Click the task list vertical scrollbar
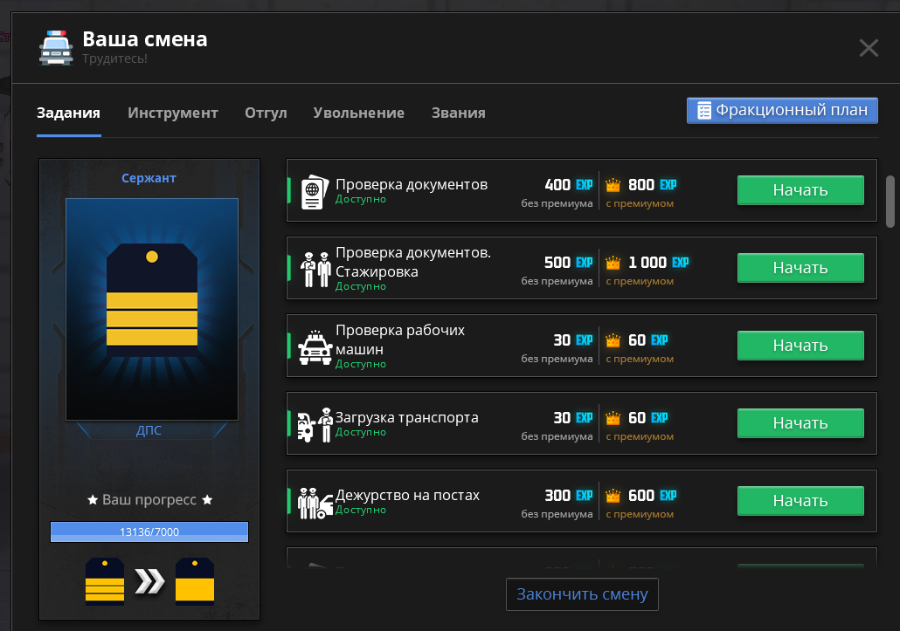This screenshot has height=631, width=900. pyautogui.click(x=890, y=199)
